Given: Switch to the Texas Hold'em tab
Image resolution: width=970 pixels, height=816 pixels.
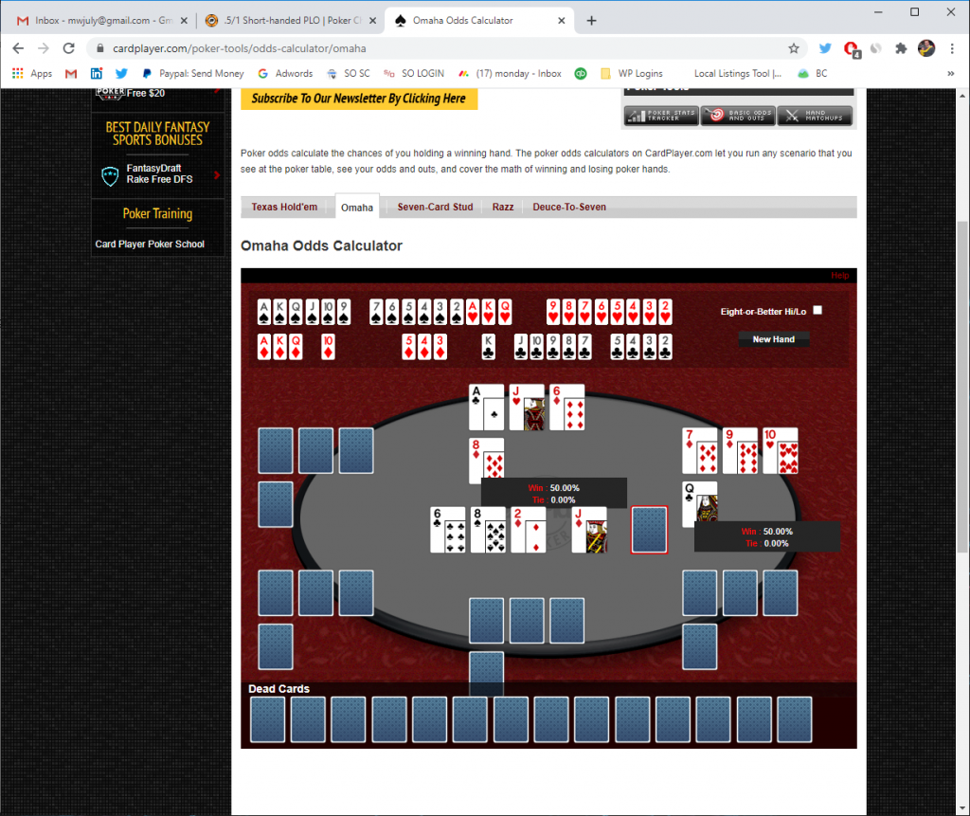Looking at the screenshot, I should 284,207.
